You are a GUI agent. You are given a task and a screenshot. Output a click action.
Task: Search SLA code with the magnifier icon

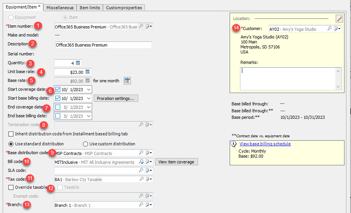coord(141,170)
